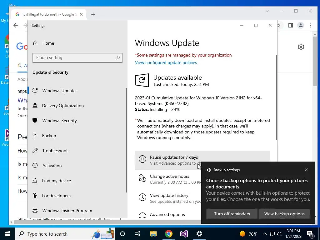Click Settings gear on taskbar
The height and width of the screenshot is (240, 320).
(x=199, y=234)
